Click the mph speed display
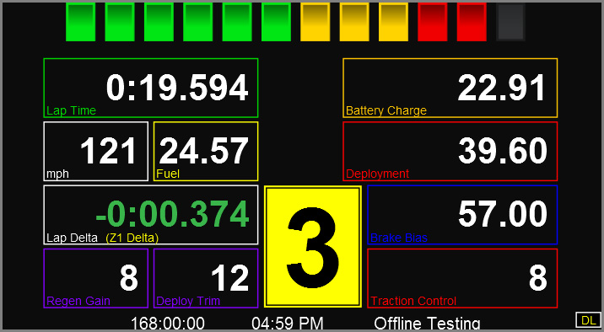 96,151
